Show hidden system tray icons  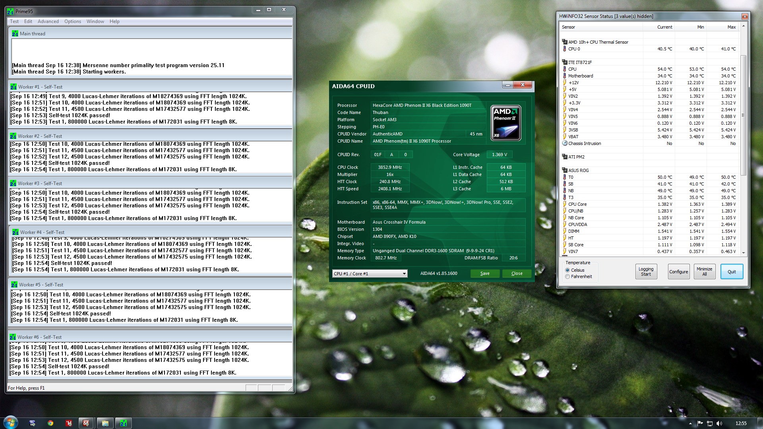pos(690,423)
